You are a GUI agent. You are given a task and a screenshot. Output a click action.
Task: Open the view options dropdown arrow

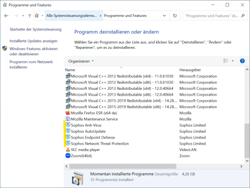(x=232, y=61)
